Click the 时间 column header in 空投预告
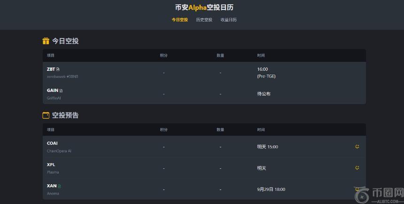The height and width of the screenshot is (204, 404). pos(261,130)
